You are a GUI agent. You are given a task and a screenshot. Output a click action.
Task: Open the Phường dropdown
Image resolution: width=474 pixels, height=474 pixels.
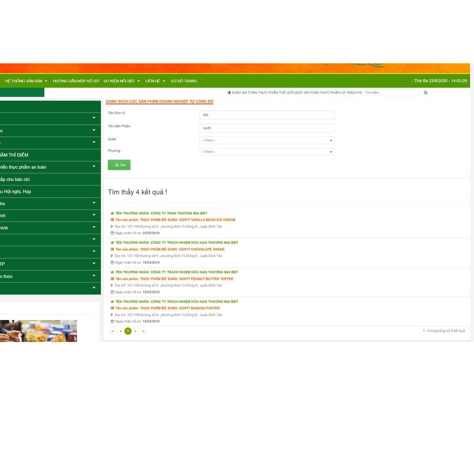pyautogui.click(x=266, y=152)
